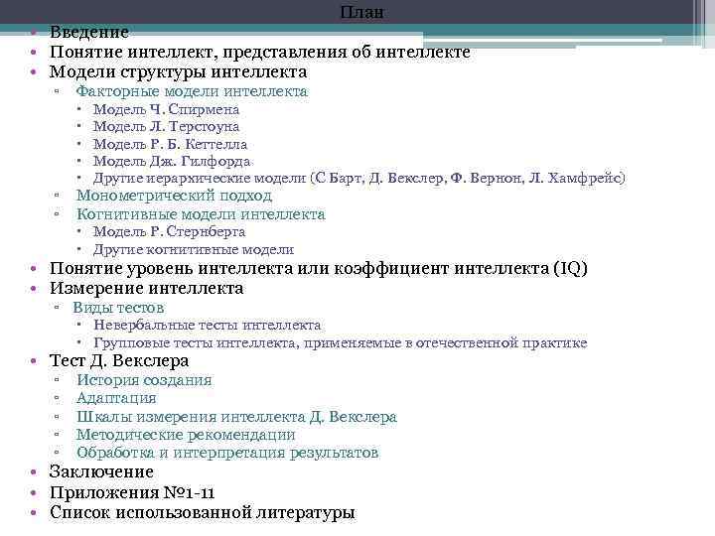Click 'Виды тестов' sub-item
Viewport: 715px width, 536px height.
pos(118,308)
